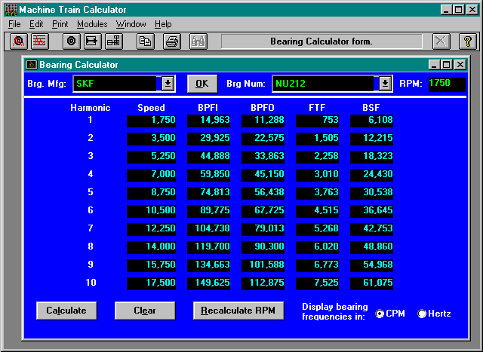Click the greyed binoculars Find icon
Screen dimensions: 483x352
point(198,41)
